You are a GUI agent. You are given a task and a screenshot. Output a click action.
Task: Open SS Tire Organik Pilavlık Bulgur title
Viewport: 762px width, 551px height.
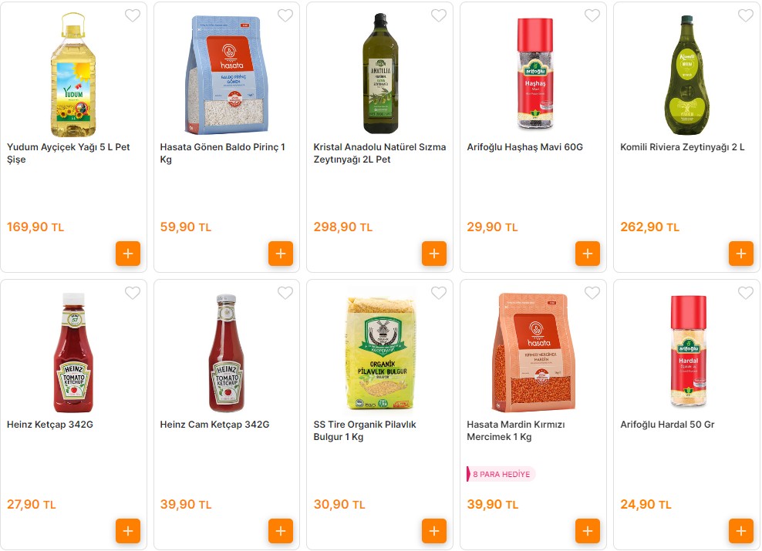click(365, 431)
